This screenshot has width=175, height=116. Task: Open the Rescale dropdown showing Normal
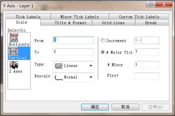[x=73, y=77]
